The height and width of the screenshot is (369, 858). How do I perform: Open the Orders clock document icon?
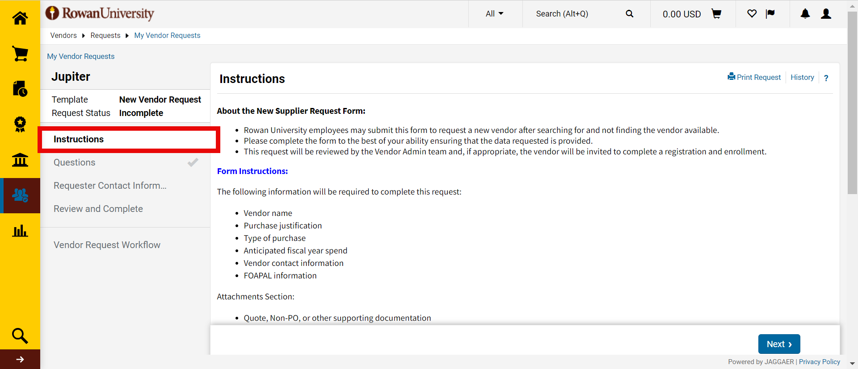[x=20, y=89]
